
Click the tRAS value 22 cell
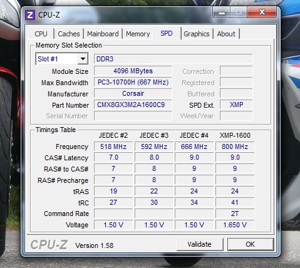tap(154, 191)
